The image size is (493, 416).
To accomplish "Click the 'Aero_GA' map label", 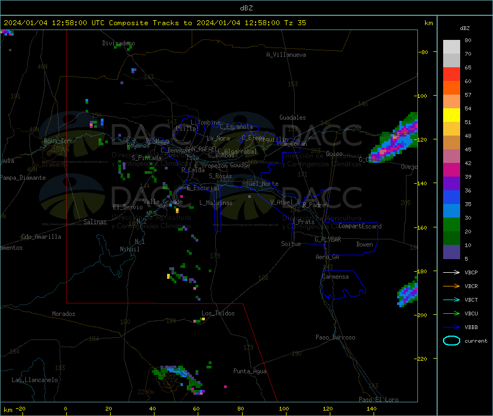I will click(328, 257).
